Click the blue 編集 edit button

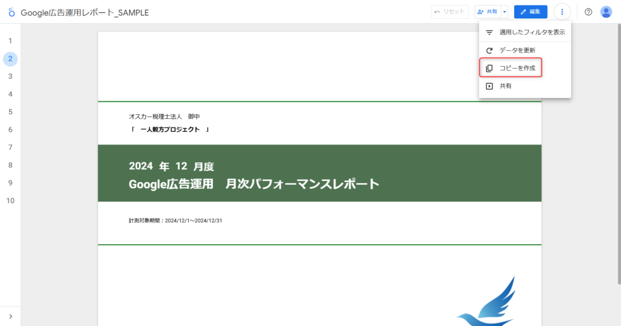coord(531,12)
